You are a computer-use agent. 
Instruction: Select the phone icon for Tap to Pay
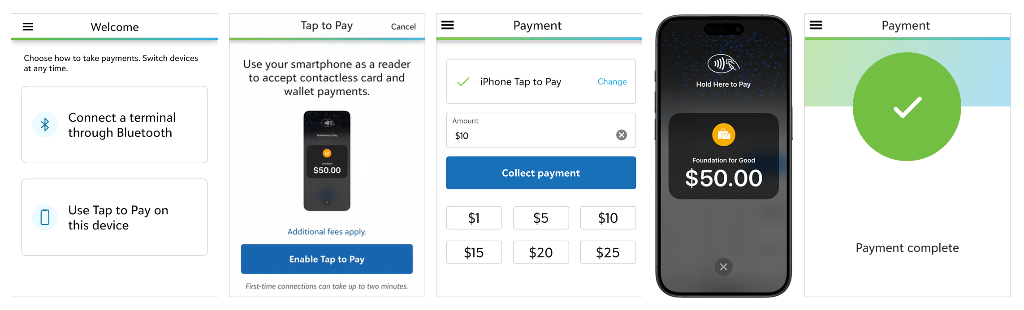tap(45, 217)
